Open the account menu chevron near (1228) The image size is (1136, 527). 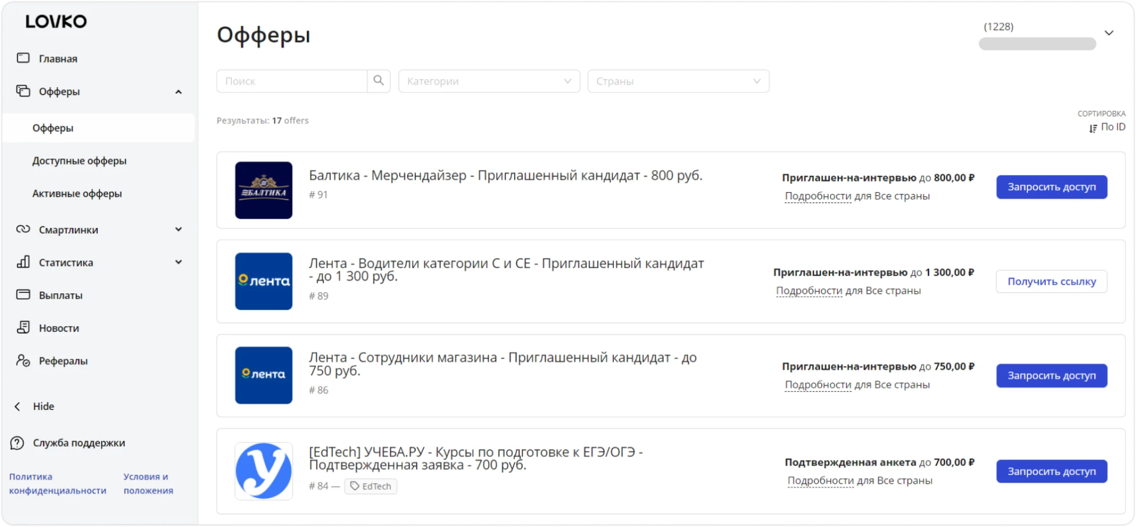pyautogui.click(x=1109, y=33)
